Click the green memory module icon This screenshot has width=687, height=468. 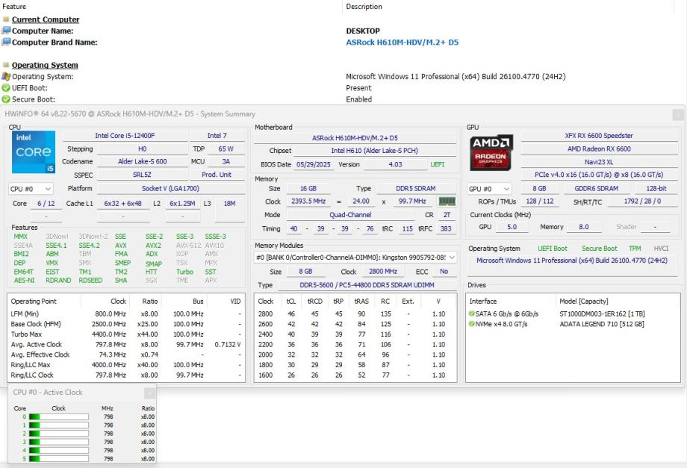coord(447,202)
